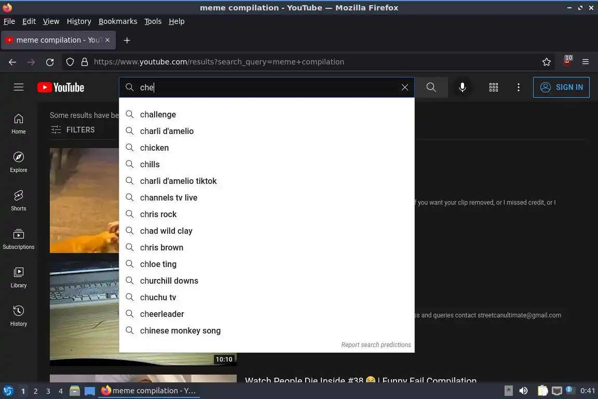Open YouTube apps grid icon
This screenshot has width=598, height=399.
(494, 87)
